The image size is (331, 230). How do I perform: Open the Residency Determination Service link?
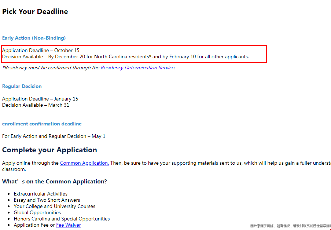[137, 68]
